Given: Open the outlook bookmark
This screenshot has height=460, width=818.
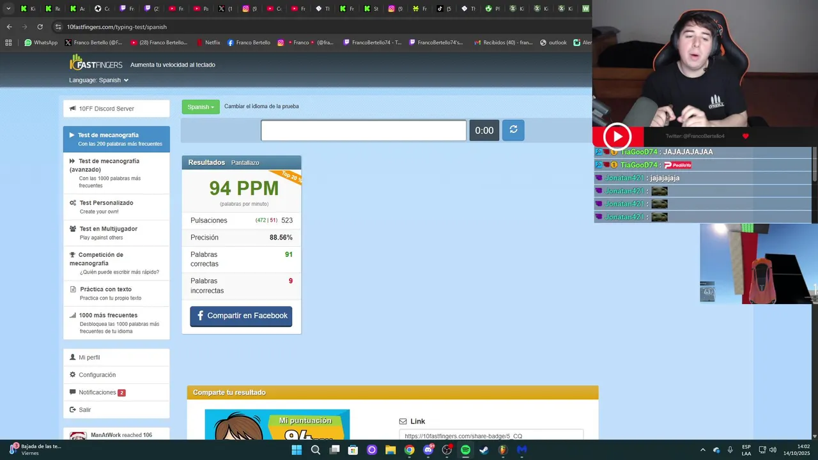Looking at the screenshot, I should tap(553, 43).
